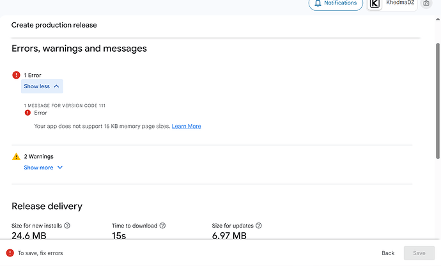441x266 pixels.
Task: Click the 15s download time value
Action: coord(119,235)
